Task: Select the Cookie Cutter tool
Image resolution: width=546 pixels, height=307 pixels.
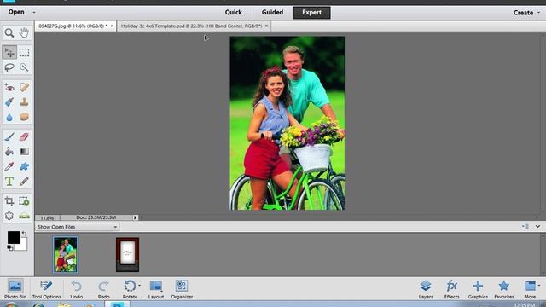Action: click(9, 216)
